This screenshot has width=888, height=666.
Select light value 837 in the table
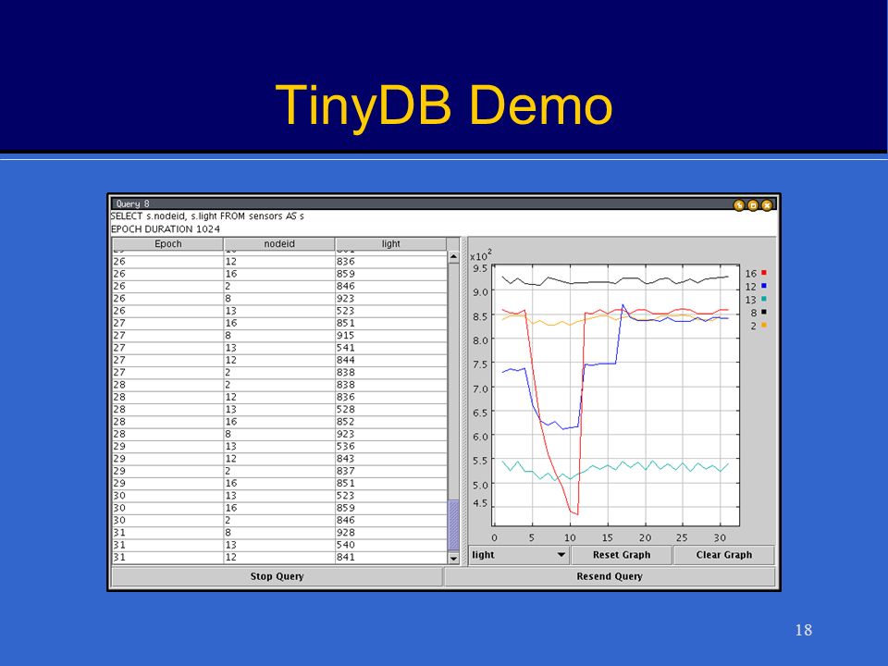[345, 471]
